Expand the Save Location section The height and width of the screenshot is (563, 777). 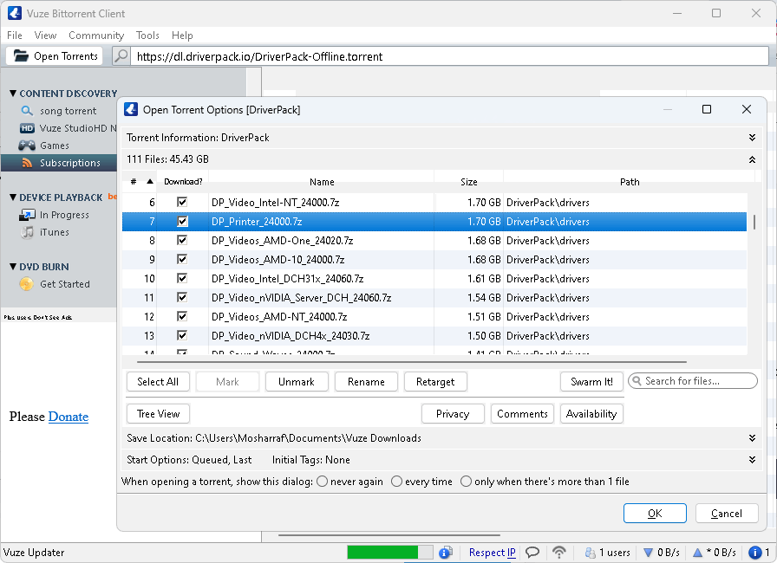752,438
